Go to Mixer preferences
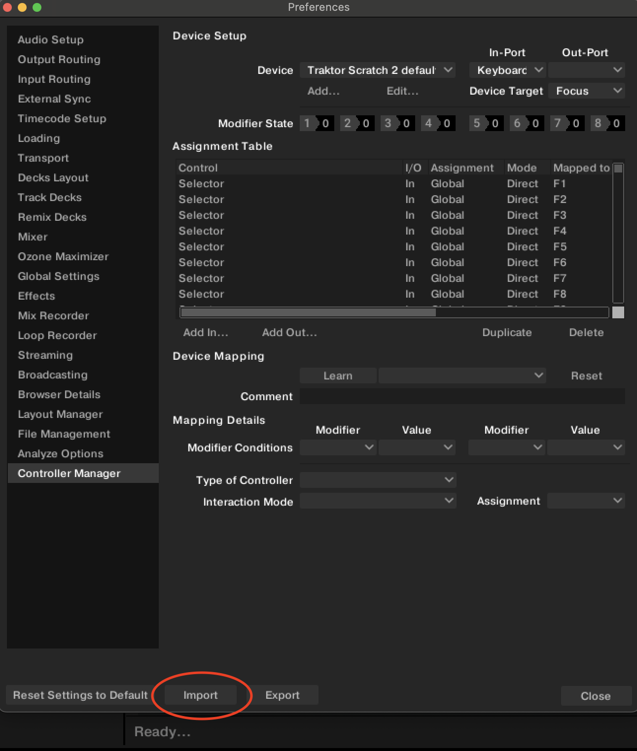Viewport: 637px width, 751px height. 33,237
